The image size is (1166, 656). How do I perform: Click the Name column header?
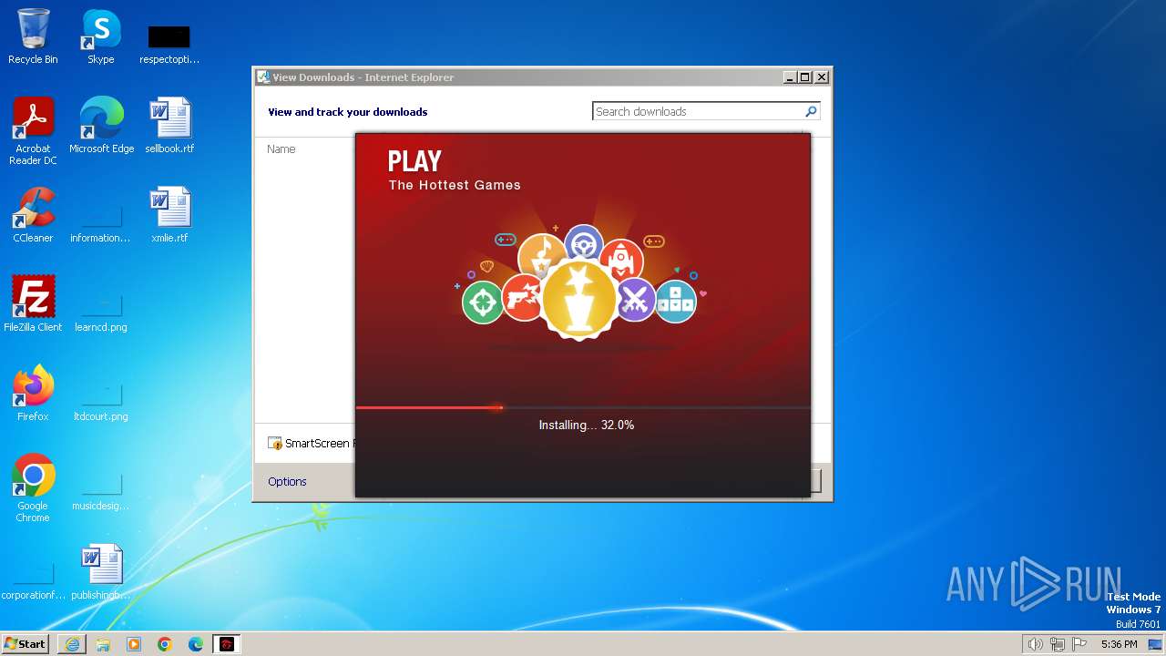(x=281, y=149)
